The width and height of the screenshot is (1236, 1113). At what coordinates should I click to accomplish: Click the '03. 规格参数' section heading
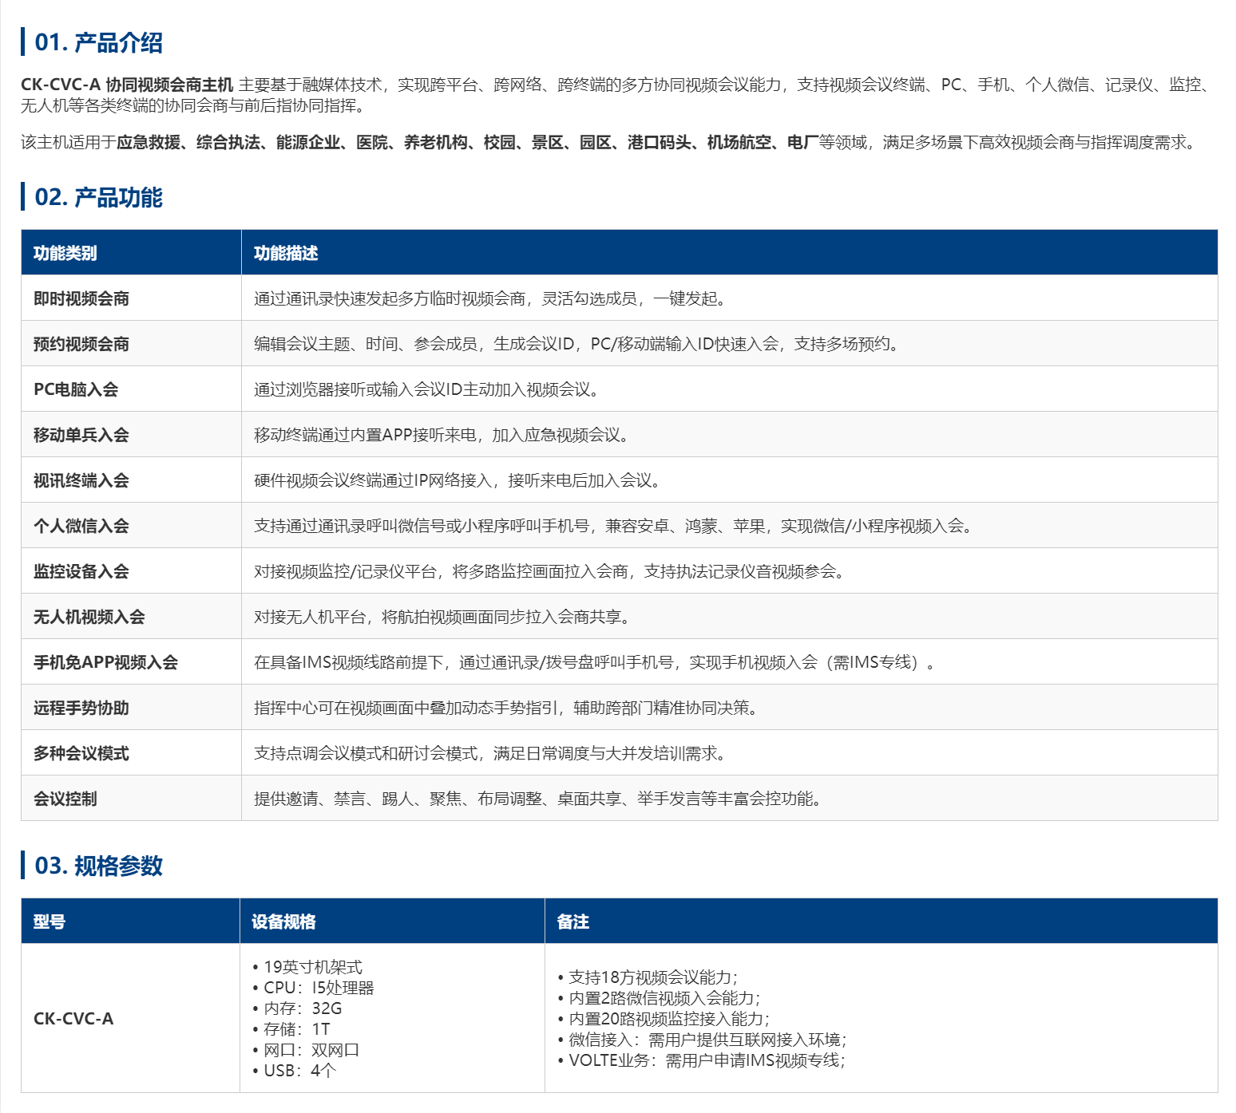pyautogui.click(x=98, y=866)
